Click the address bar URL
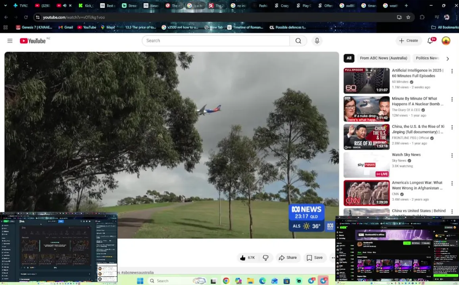This screenshot has height=285, width=459. pos(74,17)
